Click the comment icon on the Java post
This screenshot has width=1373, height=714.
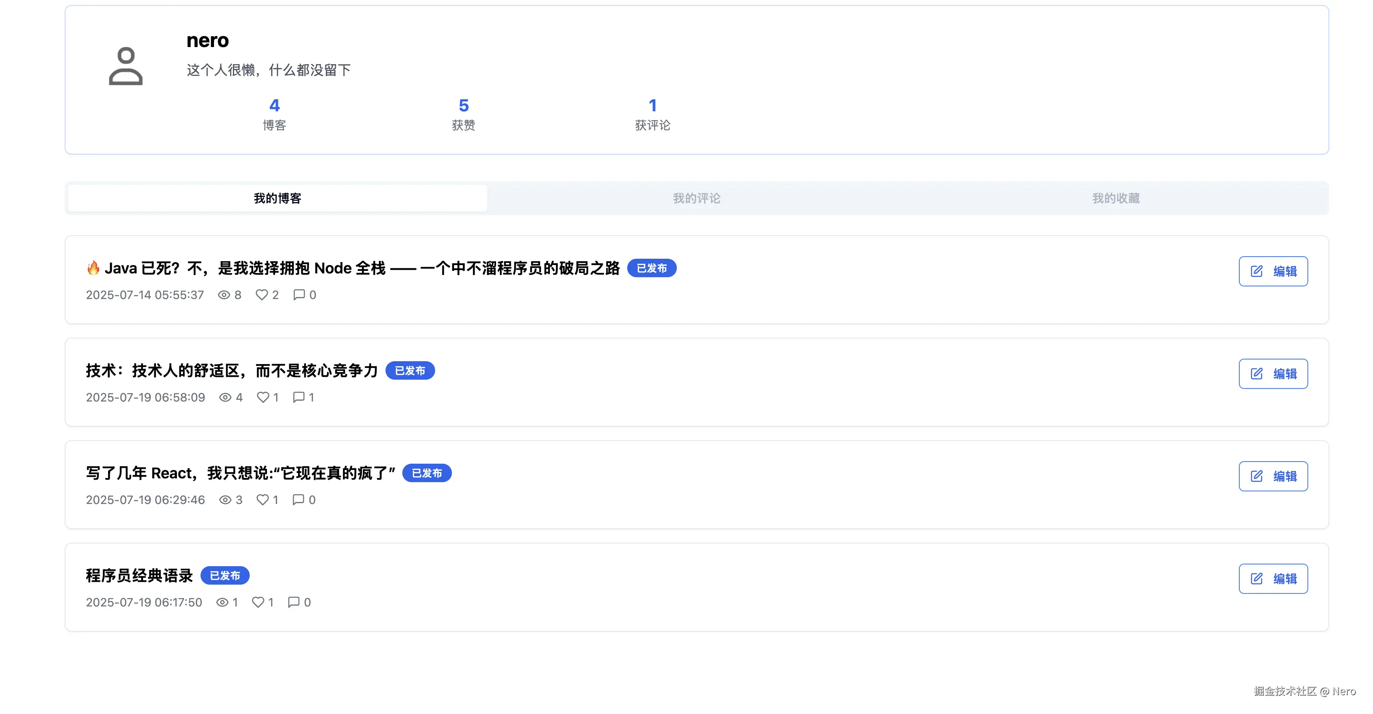(x=299, y=294)
